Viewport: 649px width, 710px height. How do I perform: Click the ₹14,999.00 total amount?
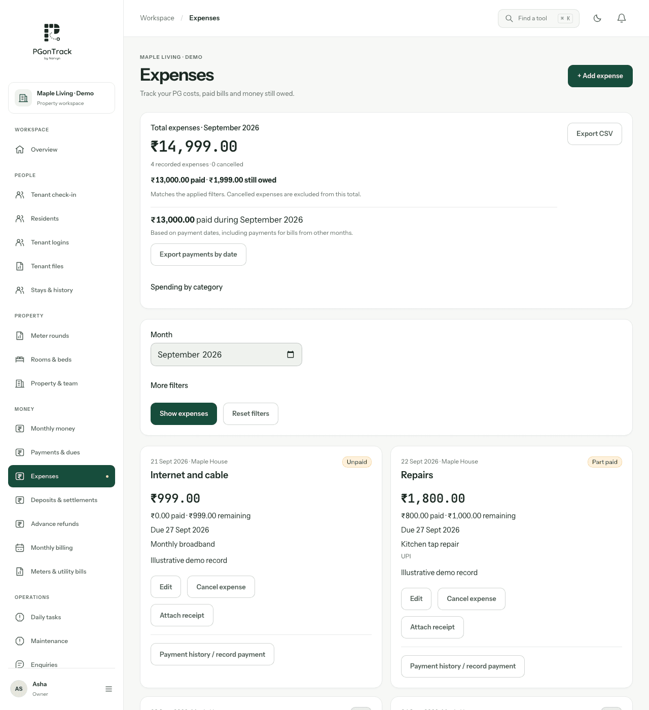[x=194, y=147]
